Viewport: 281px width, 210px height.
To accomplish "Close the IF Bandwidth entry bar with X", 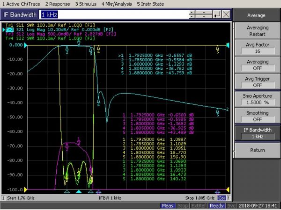I will pos(226,14).
